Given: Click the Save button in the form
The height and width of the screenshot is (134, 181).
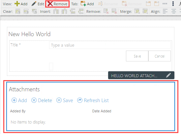Looking at the screenshot, I should [137, 56].
